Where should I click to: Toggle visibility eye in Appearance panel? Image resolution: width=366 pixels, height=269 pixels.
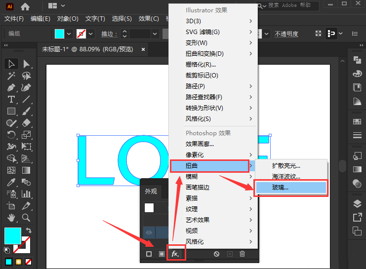(x=149, y=232)
